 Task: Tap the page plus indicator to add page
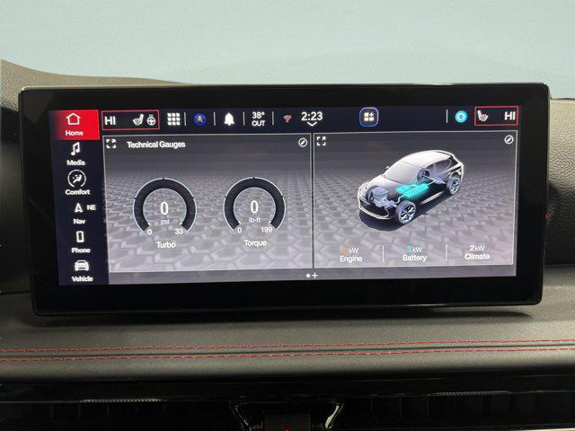coord(314,276)
